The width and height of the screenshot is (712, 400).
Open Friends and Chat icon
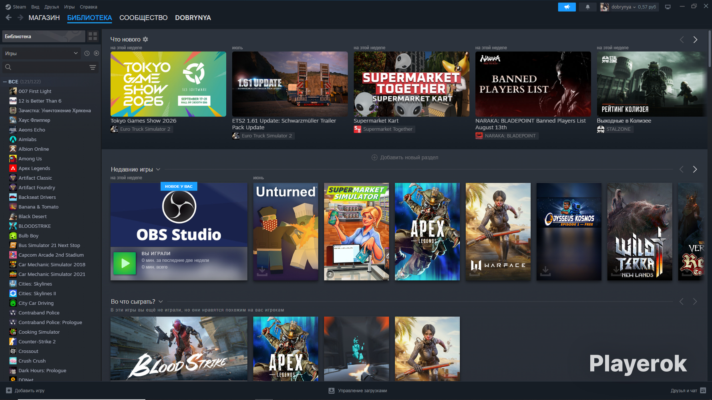[x=703, y=390]
